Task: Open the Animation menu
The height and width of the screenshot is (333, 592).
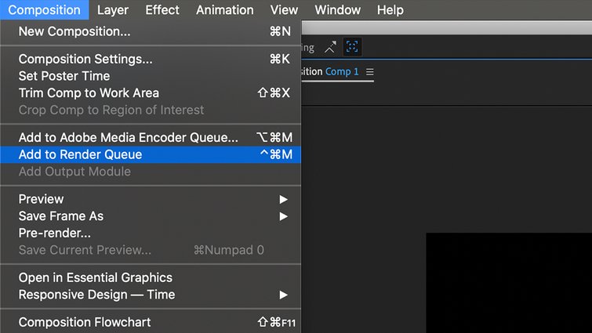Action: pyautogui.click(x=224, y=10)
